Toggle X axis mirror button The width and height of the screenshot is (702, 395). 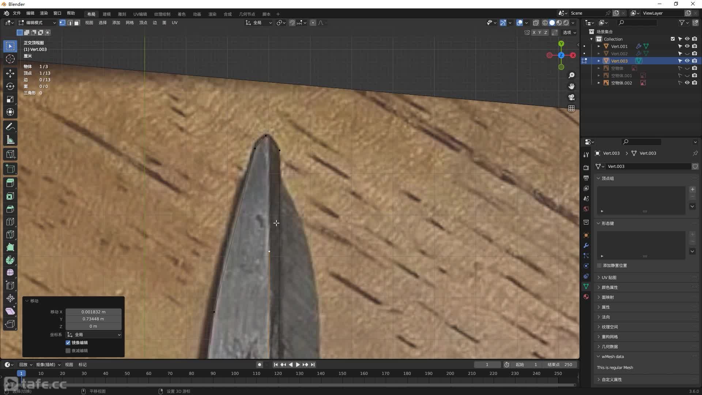tap(534, 33)
